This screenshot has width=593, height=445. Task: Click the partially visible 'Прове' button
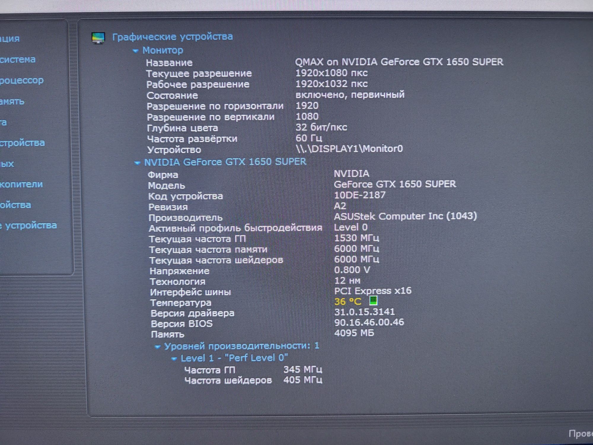581,433
